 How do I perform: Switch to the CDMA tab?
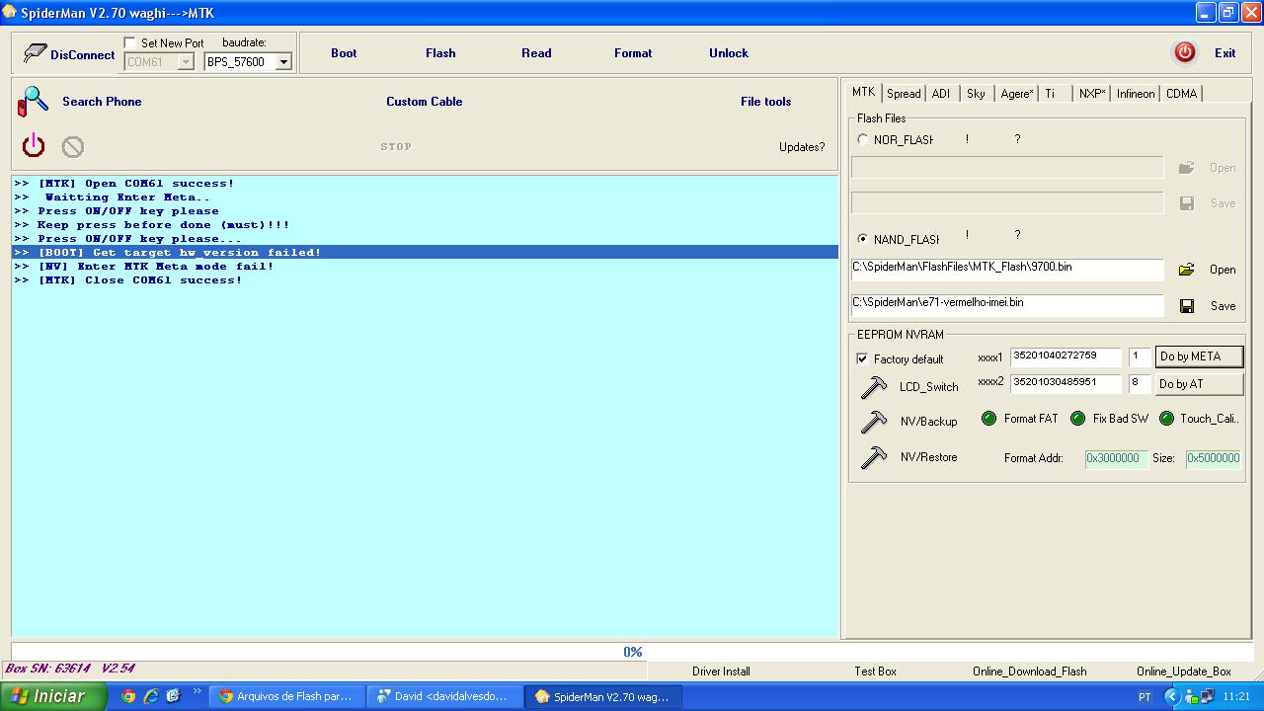pyautogui.click(x=1181, y=94)
